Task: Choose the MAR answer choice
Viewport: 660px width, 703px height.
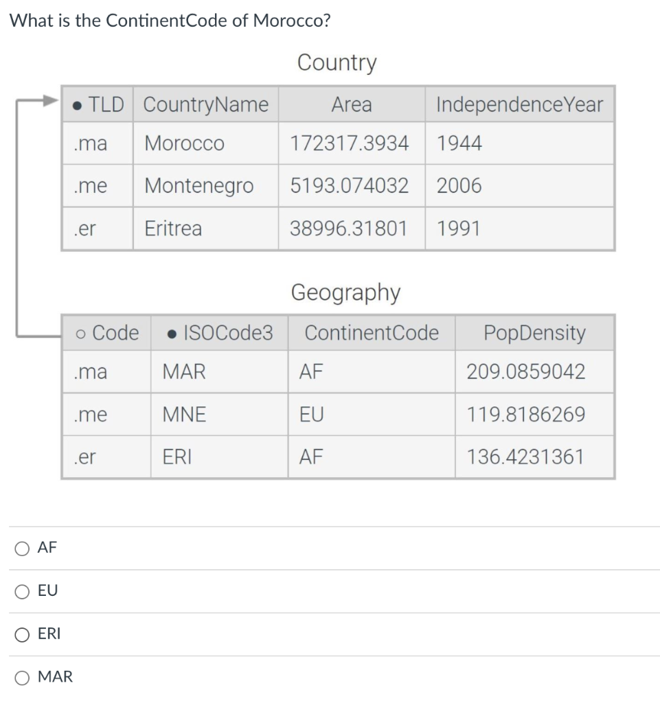Action: (21, 678)
